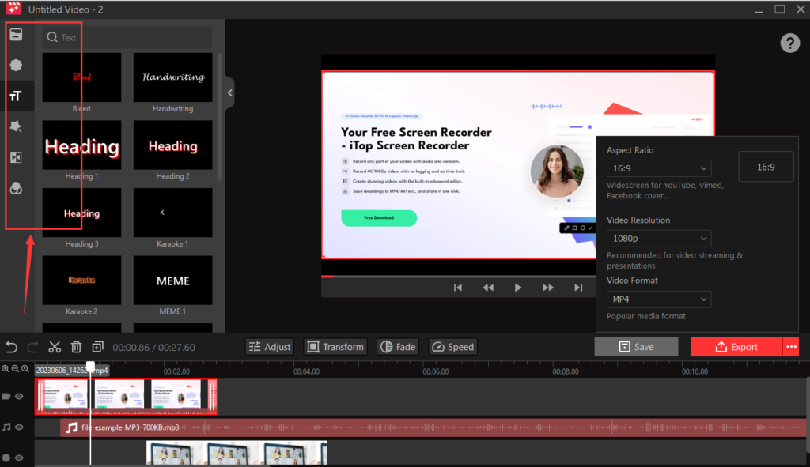The image size is (810, 467).
Task: Play the video preview
Action: pyautogui.click(x=517, y=288)
